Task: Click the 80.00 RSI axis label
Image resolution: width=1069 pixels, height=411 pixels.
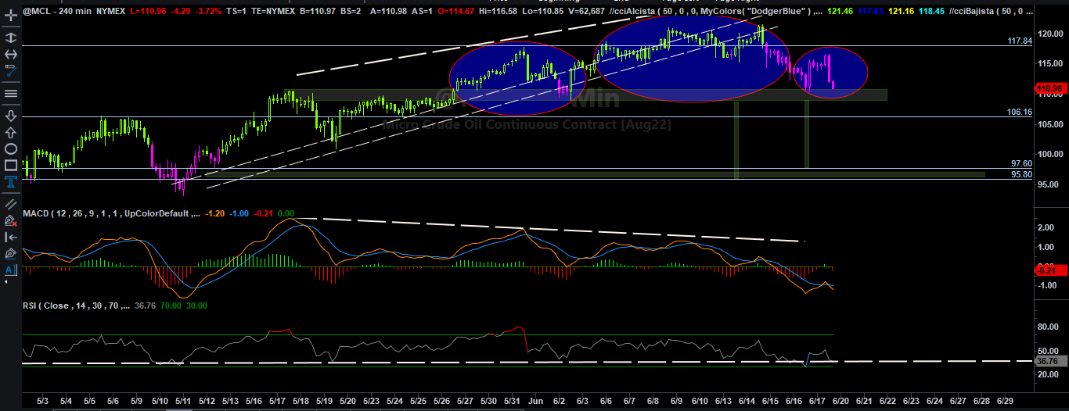Action: coord(1048,326)
